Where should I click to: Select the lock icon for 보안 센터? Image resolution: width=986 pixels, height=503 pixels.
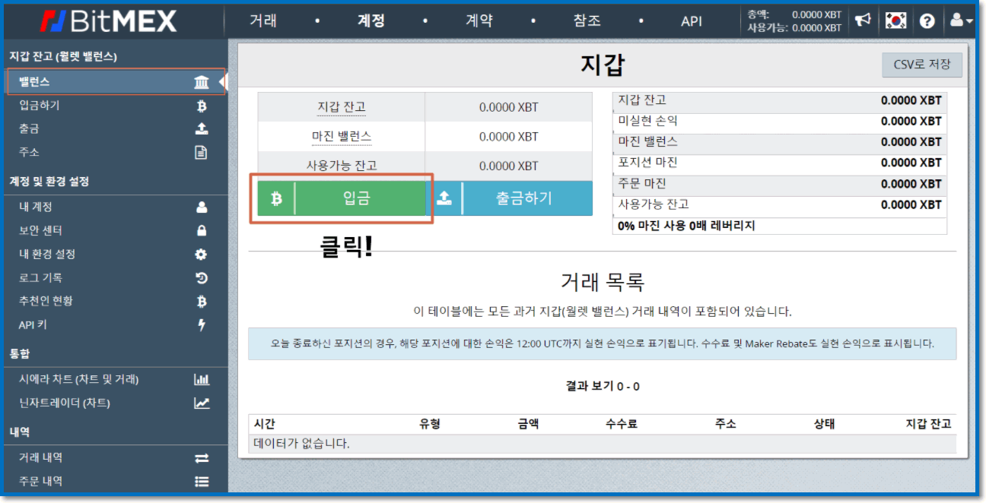[202, 229]
